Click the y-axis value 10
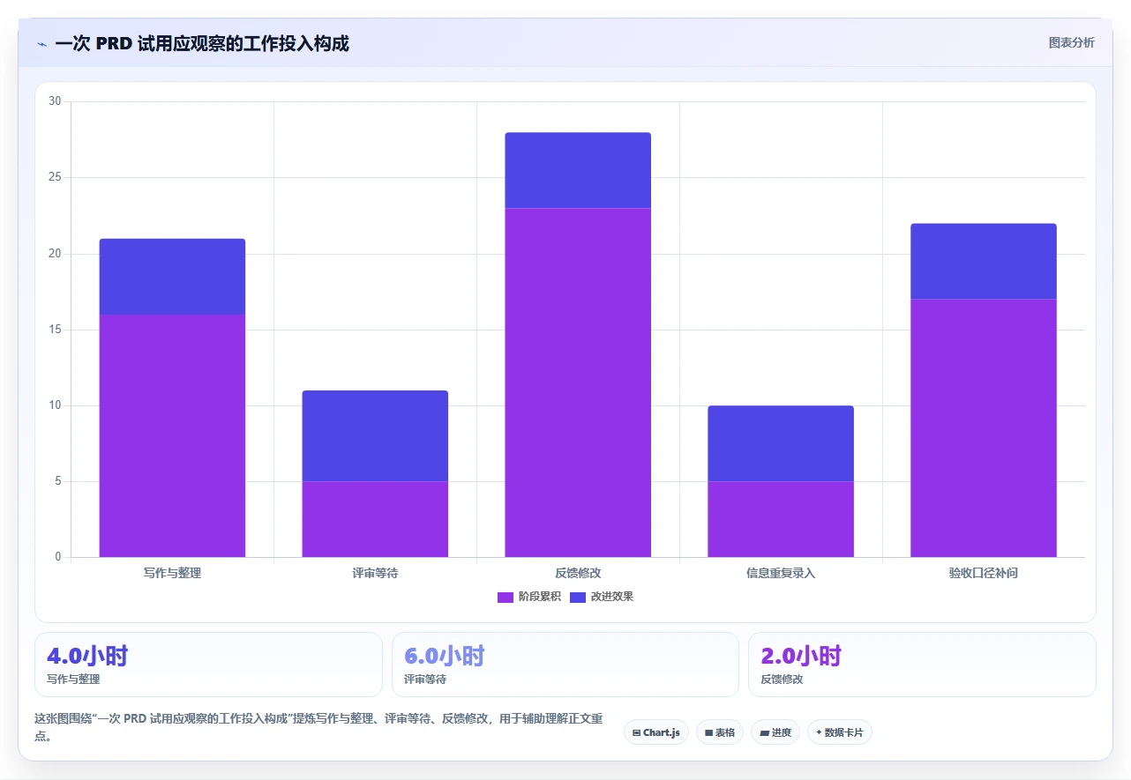 point(55,405)
